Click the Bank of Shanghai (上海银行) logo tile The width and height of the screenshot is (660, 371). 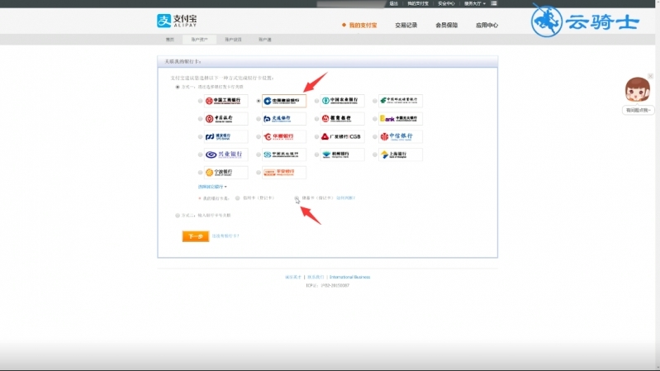click(401, 155)
